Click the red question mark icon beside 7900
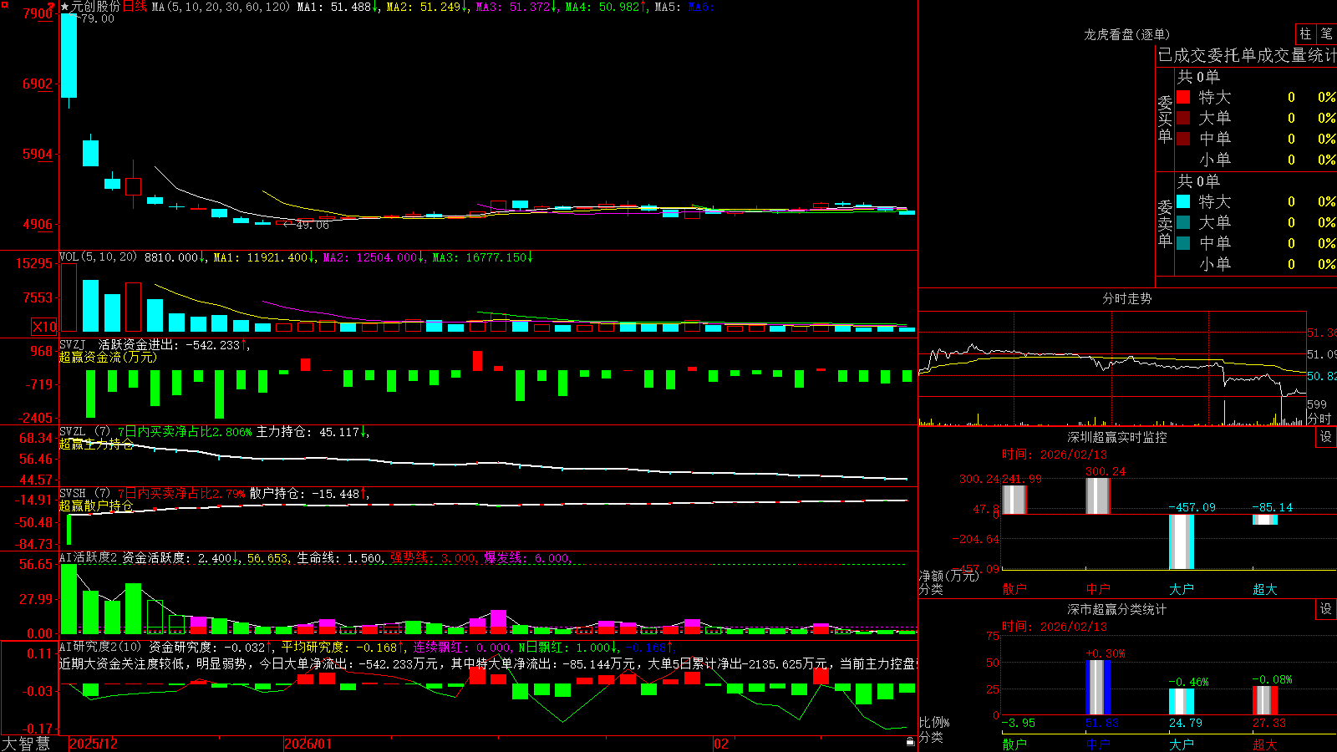 [x=52, y=7]
